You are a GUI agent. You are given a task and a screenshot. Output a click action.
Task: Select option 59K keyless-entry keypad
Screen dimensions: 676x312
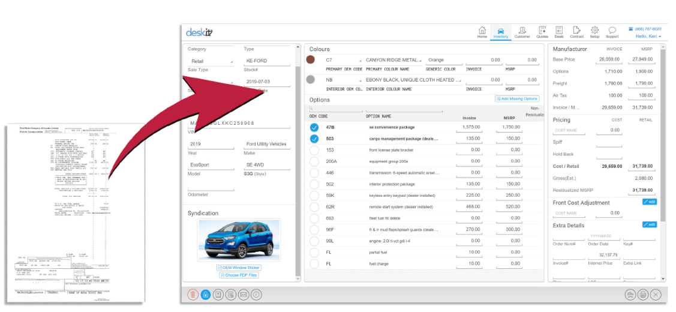coord(314,196)
